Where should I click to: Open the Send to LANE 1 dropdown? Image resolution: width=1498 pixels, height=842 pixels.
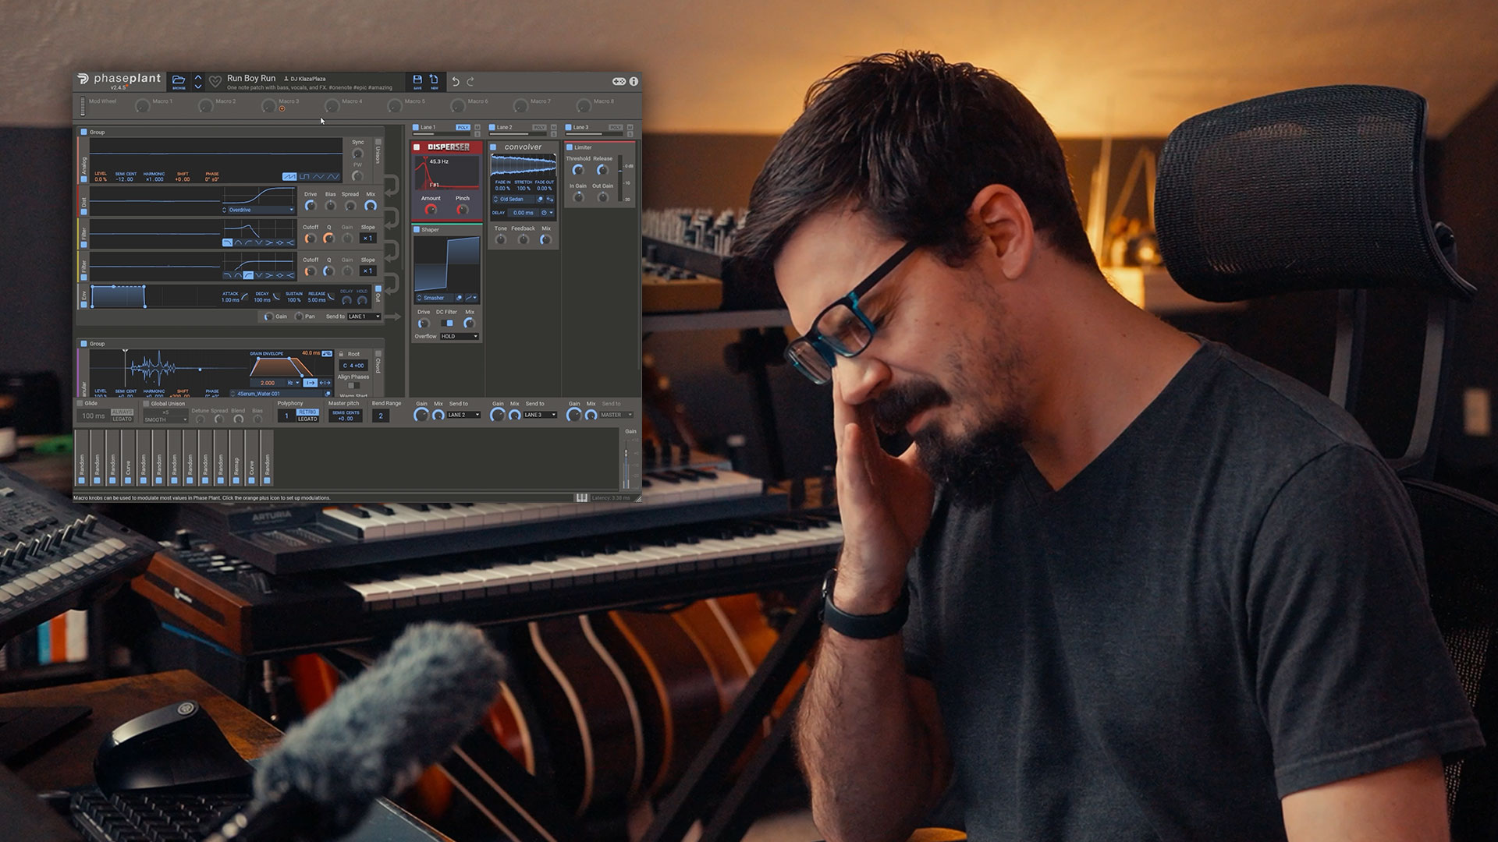click(x=364, y=317)
